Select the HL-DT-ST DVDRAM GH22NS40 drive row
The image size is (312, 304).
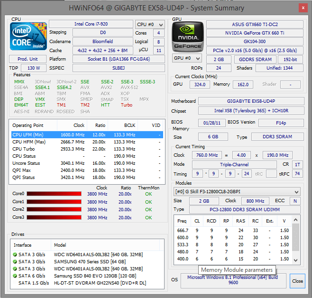coord(87,283)
